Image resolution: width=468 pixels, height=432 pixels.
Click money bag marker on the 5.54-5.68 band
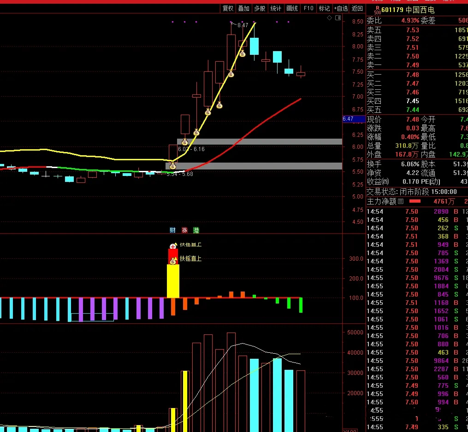coord(173,166)
